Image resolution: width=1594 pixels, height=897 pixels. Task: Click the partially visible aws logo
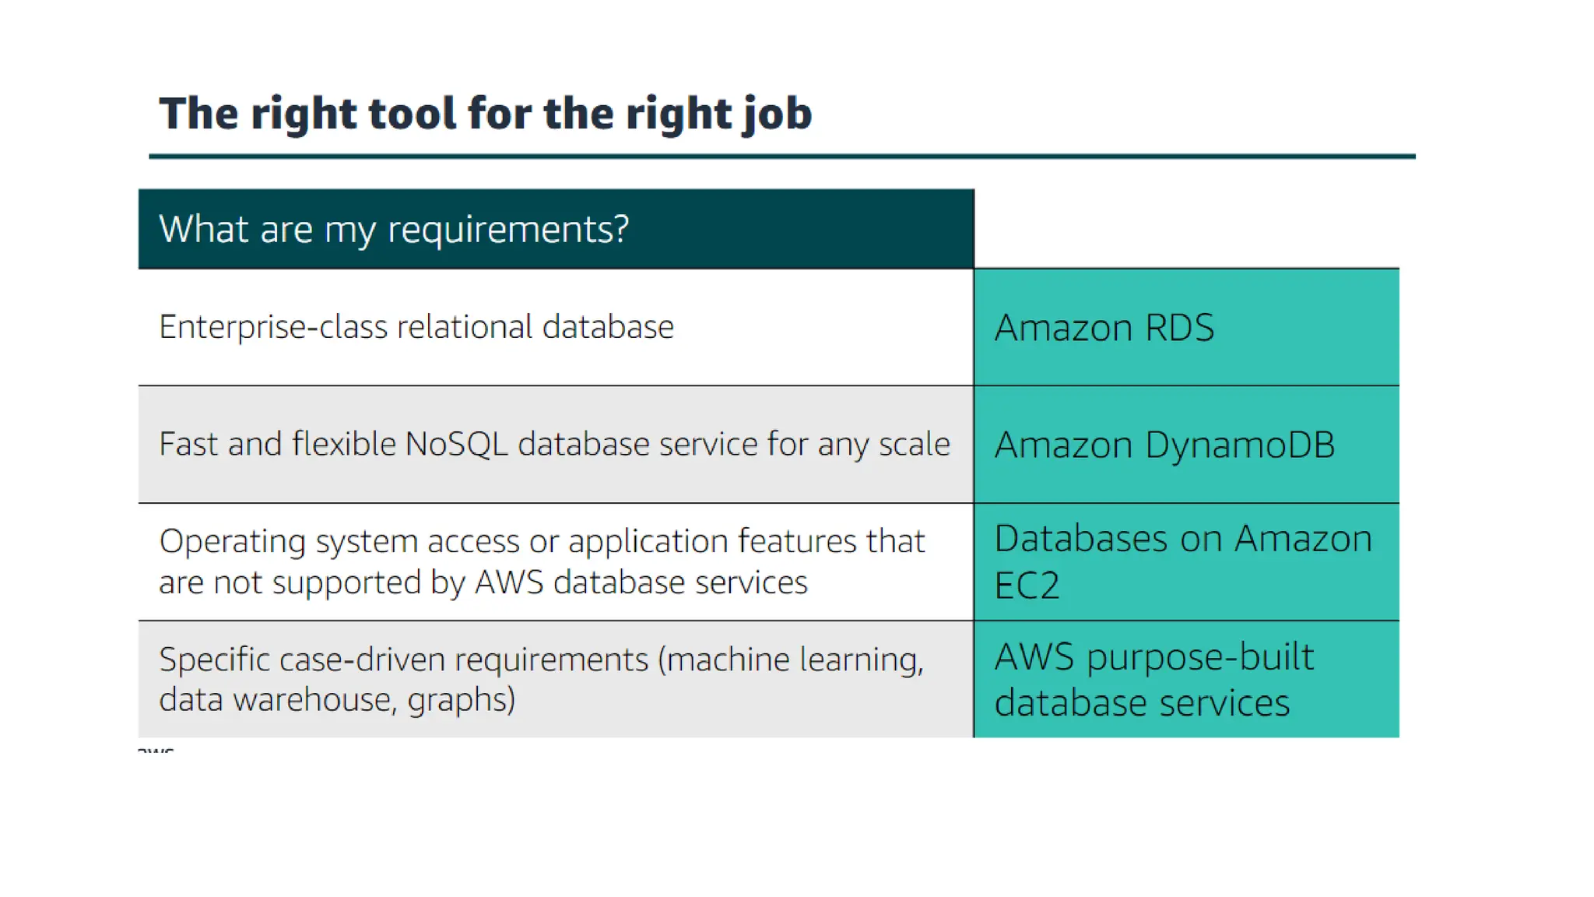pyautogui.click(x=156, y=750)
